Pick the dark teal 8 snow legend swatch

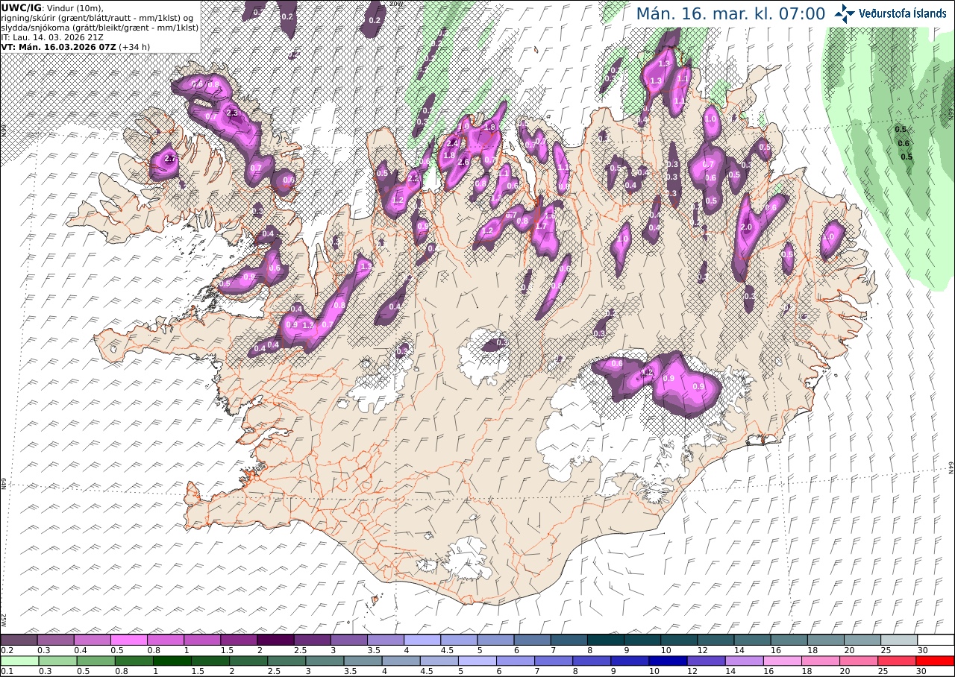[606, 640]
